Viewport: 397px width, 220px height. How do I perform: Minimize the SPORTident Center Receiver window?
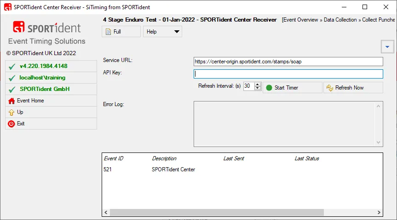click(344, 7)
